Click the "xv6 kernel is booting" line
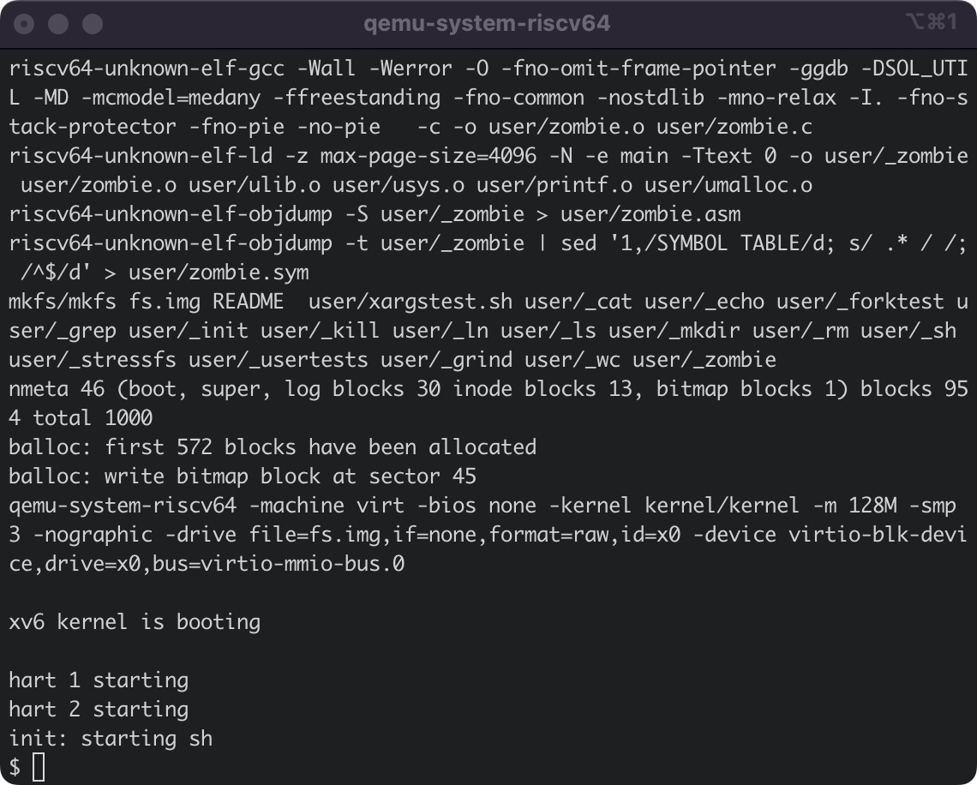The height and width of the screenshot is (785, 977). pyautogui.click(x=135, y=621)
